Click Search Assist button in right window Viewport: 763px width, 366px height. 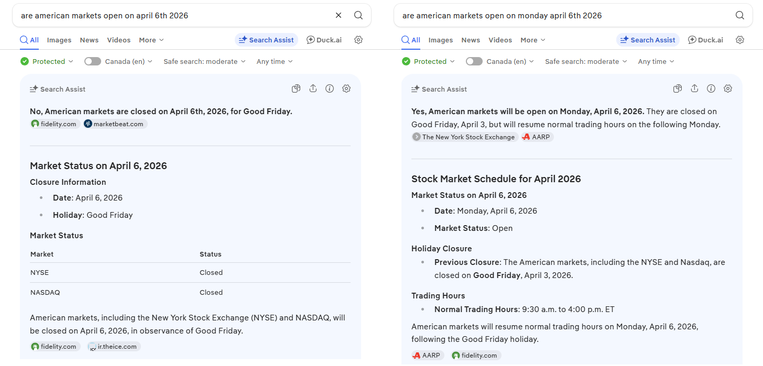648,40
